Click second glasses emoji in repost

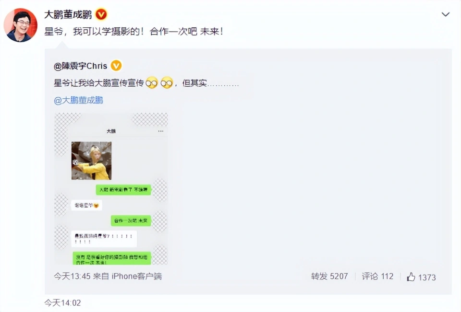click(x=167, y=83)
